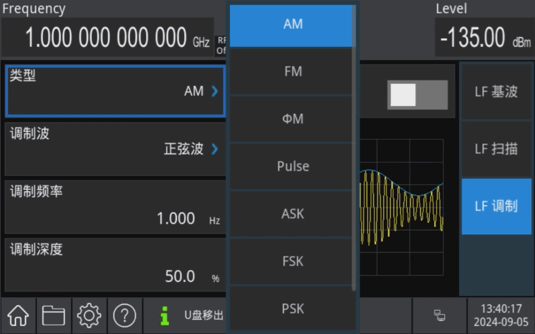Image resolution: width=535 pixels, height=334 pixels.
Task: Open the file folder icon
Action: pos(54,315)
